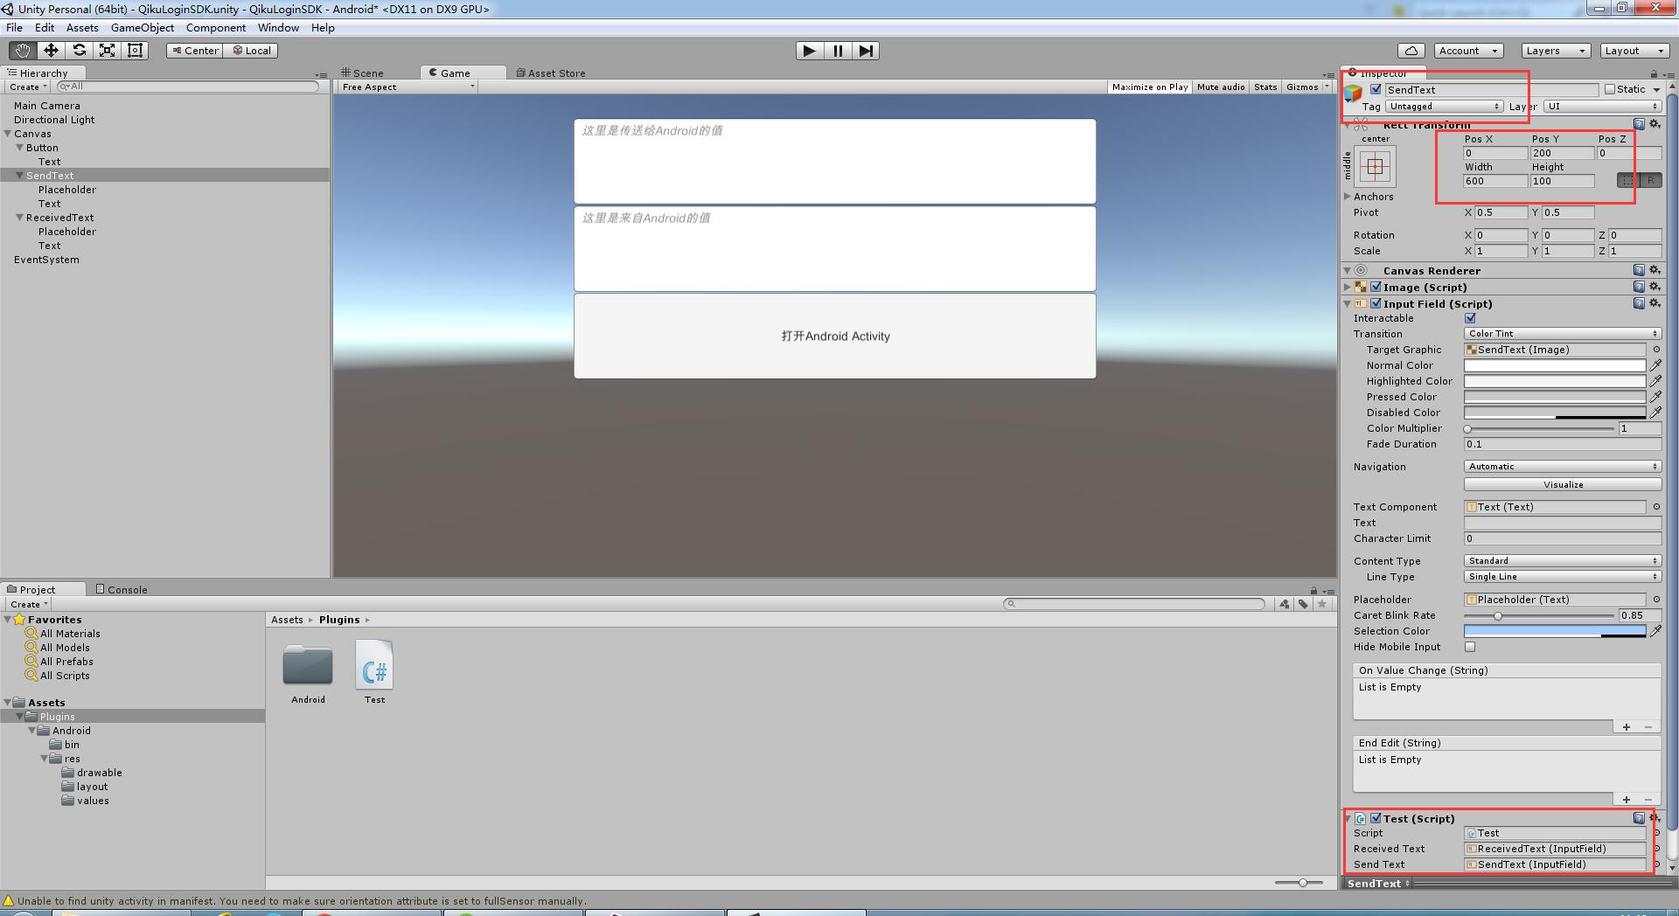1679x916 pixels.
Task: Open the Component menu
Action: click(216, 28)
